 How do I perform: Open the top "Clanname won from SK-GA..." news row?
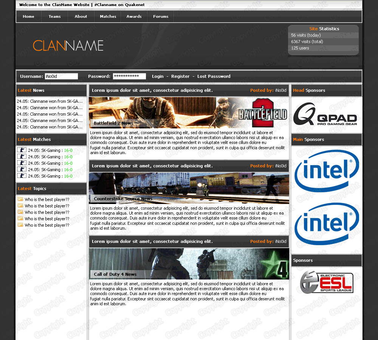click(50, 101)
